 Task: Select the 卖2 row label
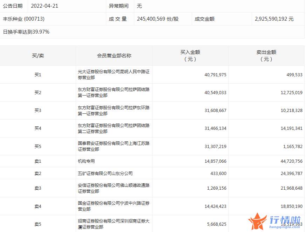tap(38, 173)
